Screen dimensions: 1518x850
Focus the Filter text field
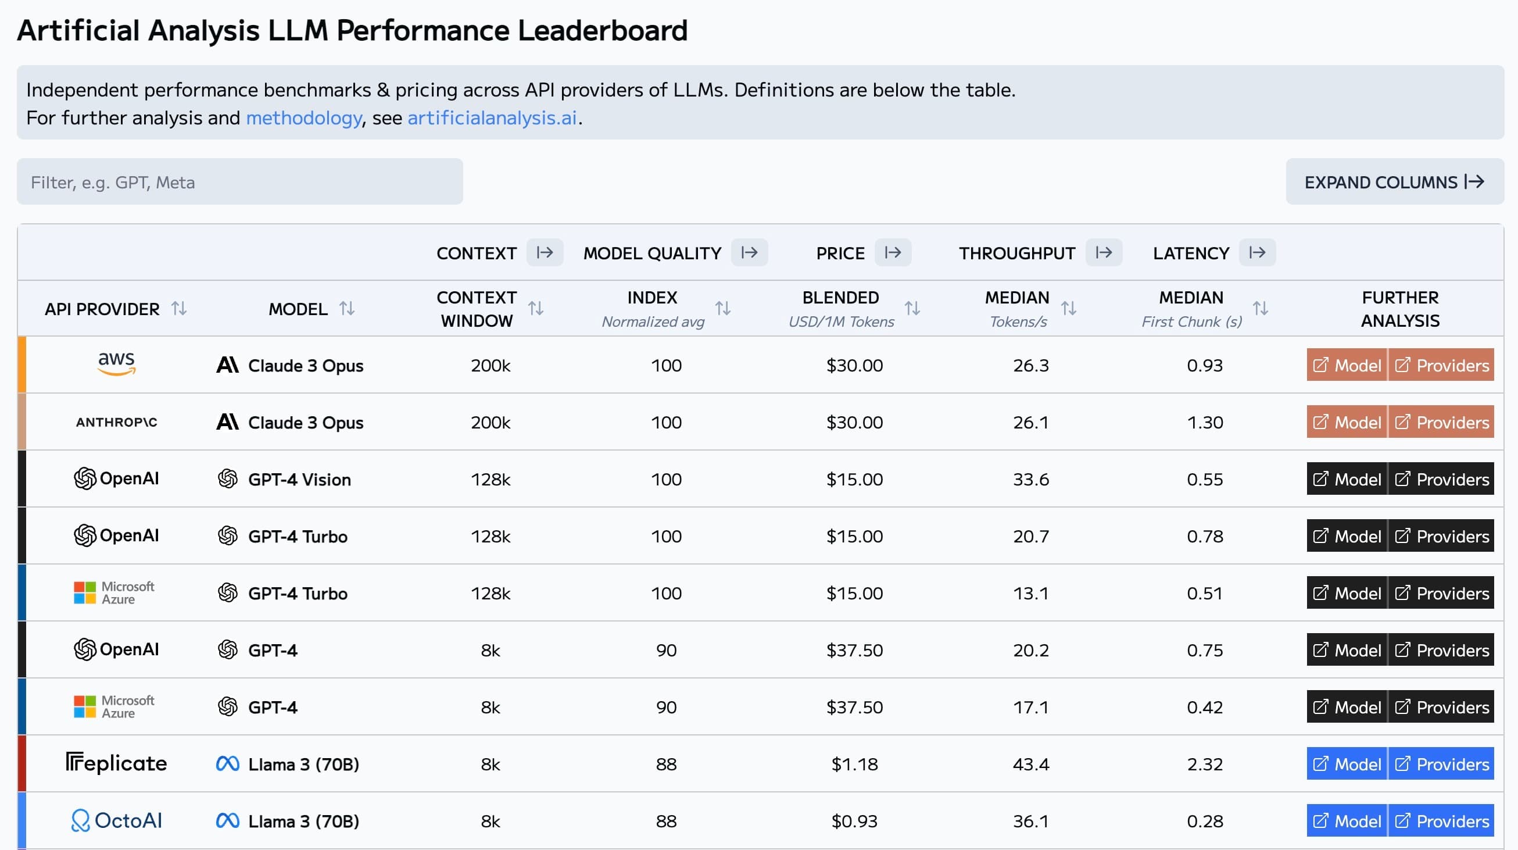point(240,181)
